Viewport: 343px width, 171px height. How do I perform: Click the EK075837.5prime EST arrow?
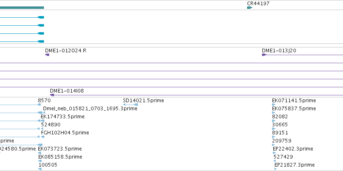tap(273, 113)
